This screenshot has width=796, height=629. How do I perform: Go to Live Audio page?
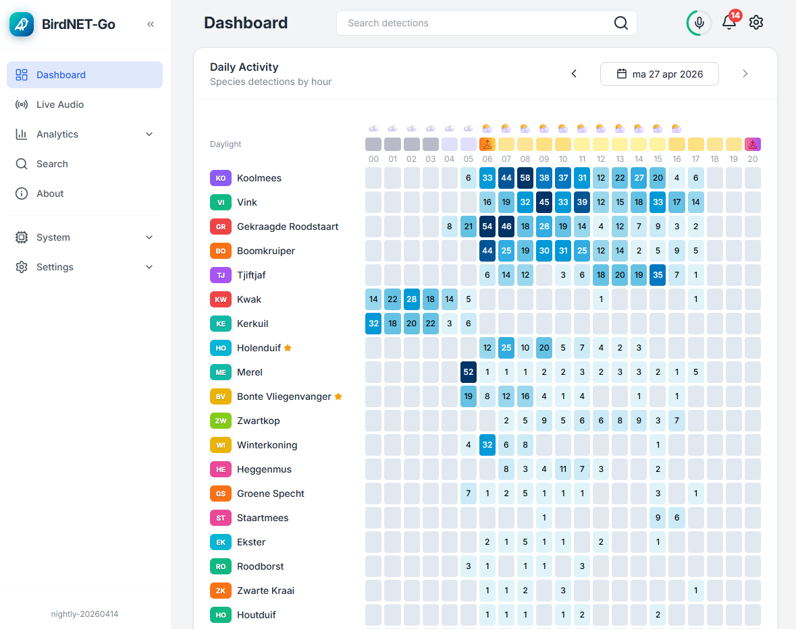point(60,104)
